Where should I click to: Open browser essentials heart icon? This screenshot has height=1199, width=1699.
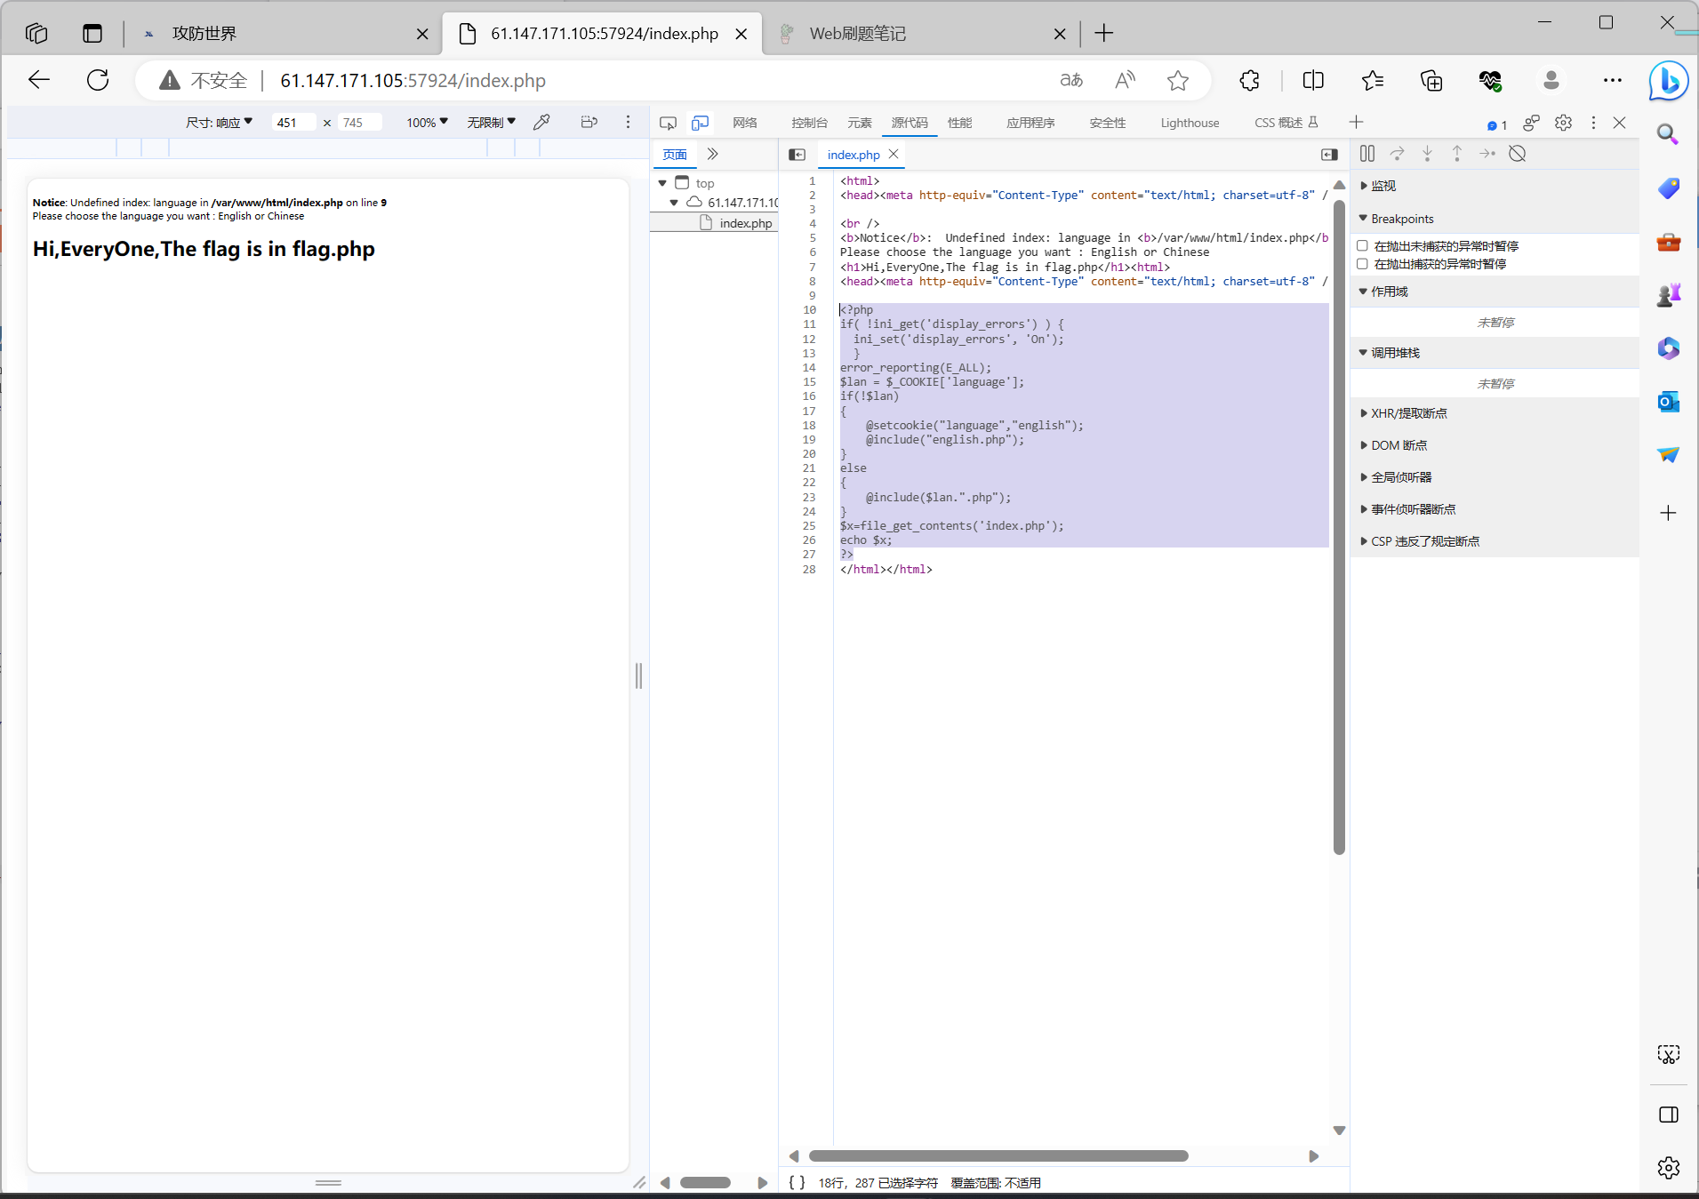[1491, 80]
